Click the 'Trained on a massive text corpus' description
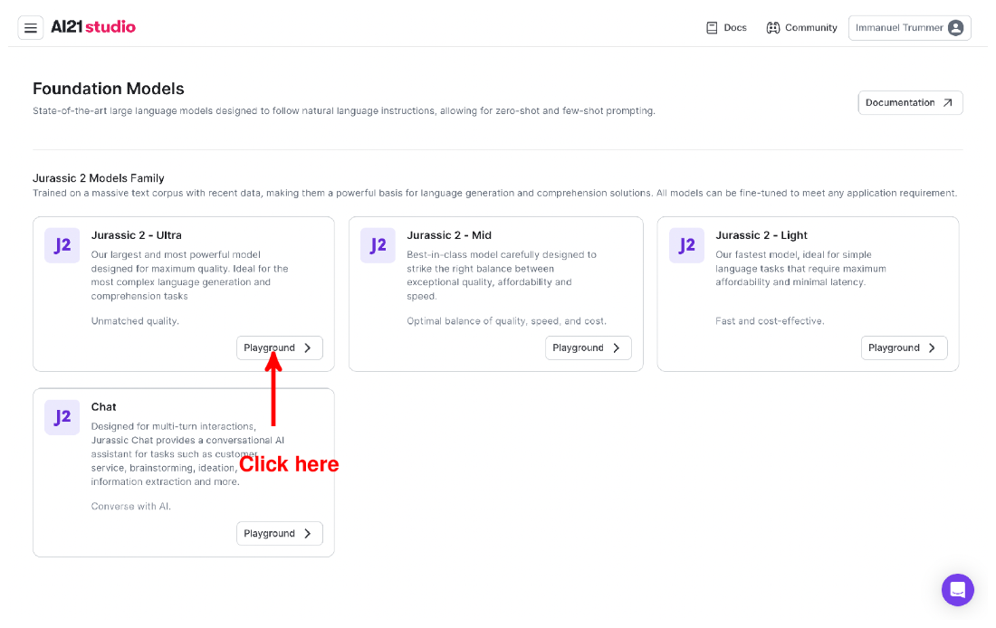 point(494,193)
